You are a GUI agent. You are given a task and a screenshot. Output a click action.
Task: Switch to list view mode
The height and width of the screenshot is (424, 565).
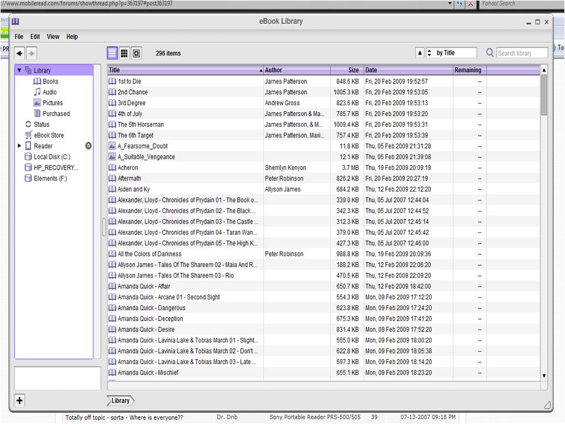[x=112, y=53]
